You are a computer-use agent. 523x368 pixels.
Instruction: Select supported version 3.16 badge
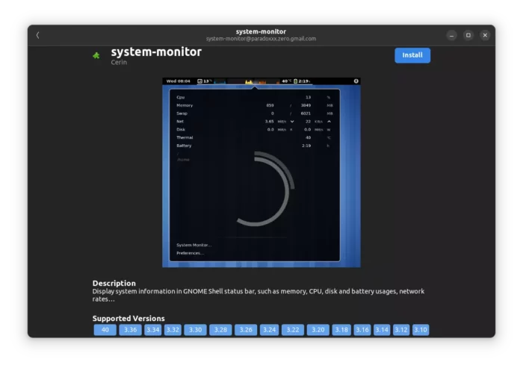point(362,330)
